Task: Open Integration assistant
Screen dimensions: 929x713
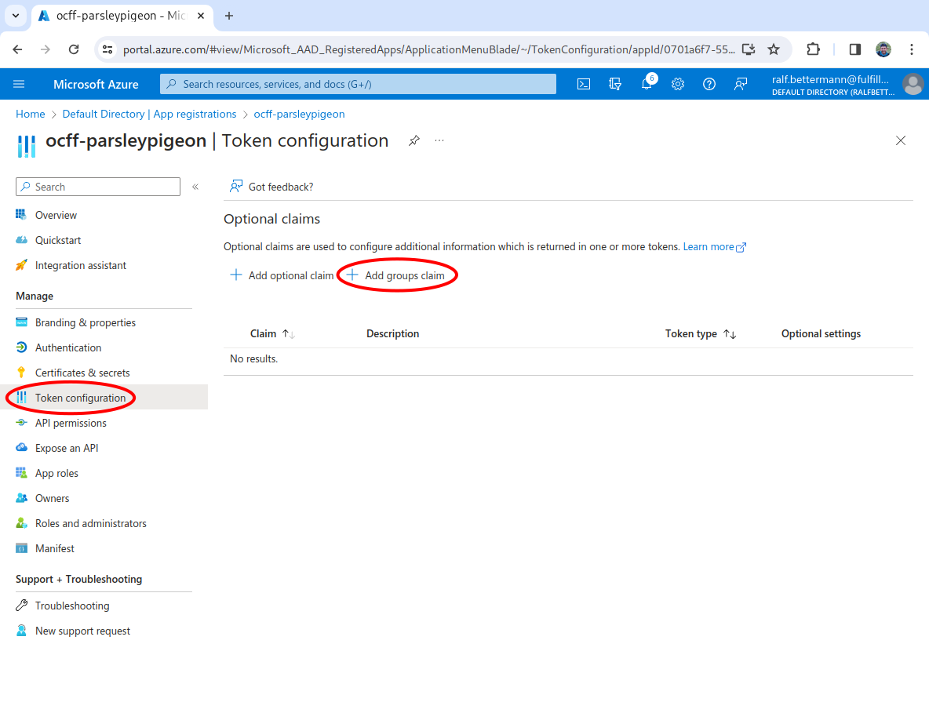Action: [x=81, y=265]
